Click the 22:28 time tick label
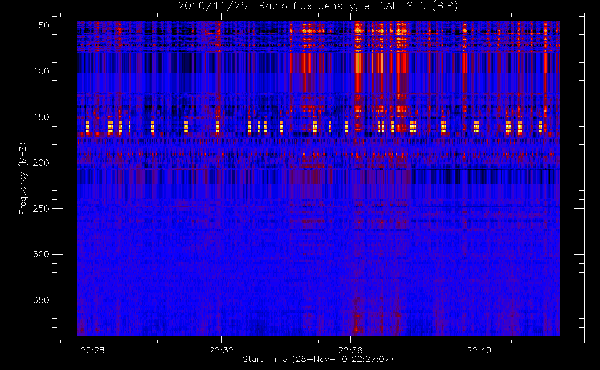 [93, 350]
